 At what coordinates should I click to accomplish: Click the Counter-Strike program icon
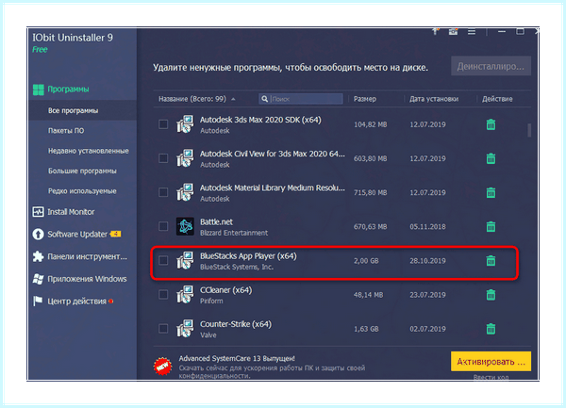(x=185, y=329)
